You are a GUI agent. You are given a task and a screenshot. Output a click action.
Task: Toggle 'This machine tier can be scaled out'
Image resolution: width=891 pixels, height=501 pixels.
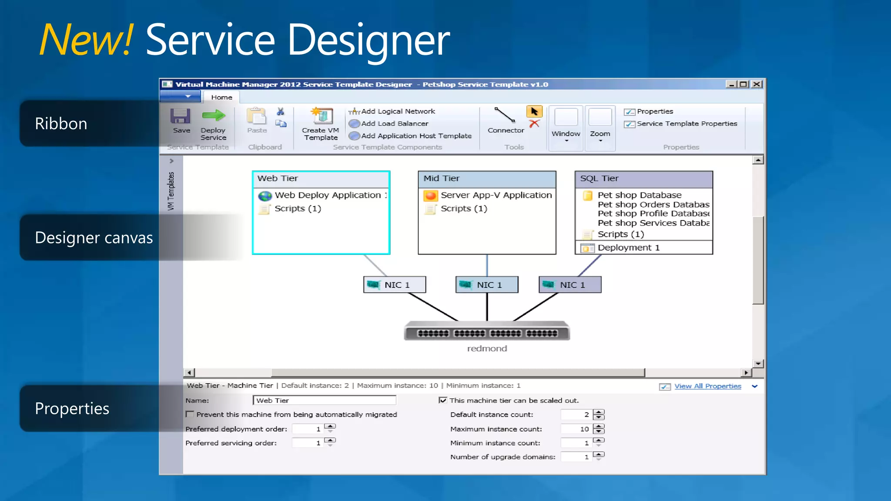tap(443, 401)
